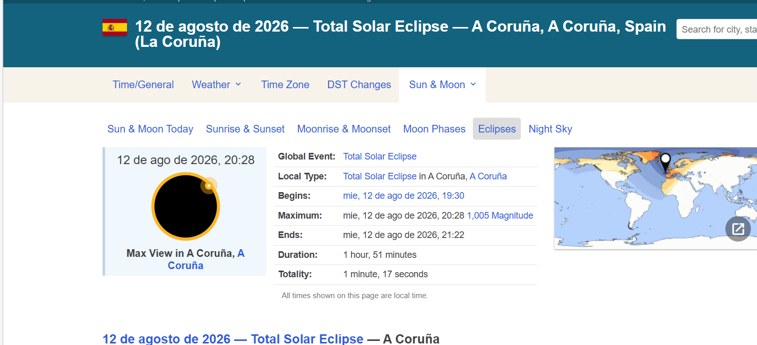Select the DST Changes tab
757x345 pixels.
359,85
